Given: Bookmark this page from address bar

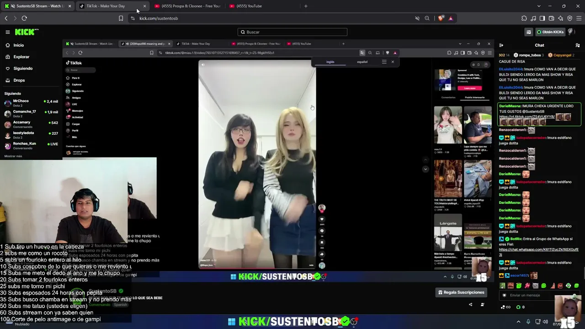Looking at the screenshot, I should coord(121,18).
